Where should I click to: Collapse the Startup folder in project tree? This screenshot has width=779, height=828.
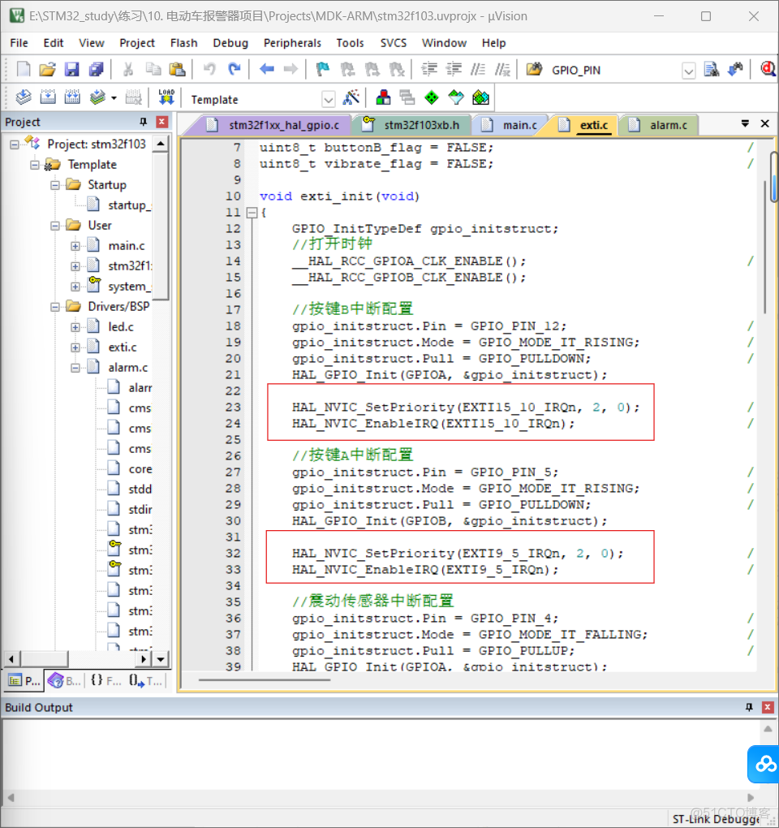tap(55, 185)
